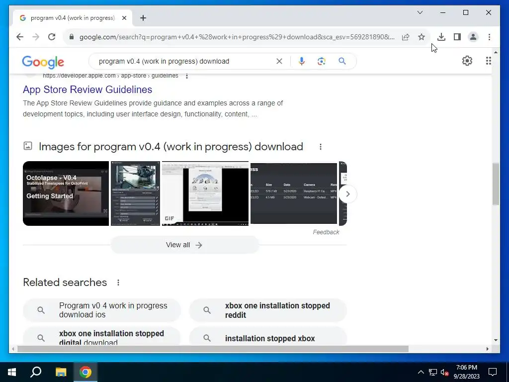509x382 pixels.
Task: Open the Windows notification center
Action: (493, 372)
